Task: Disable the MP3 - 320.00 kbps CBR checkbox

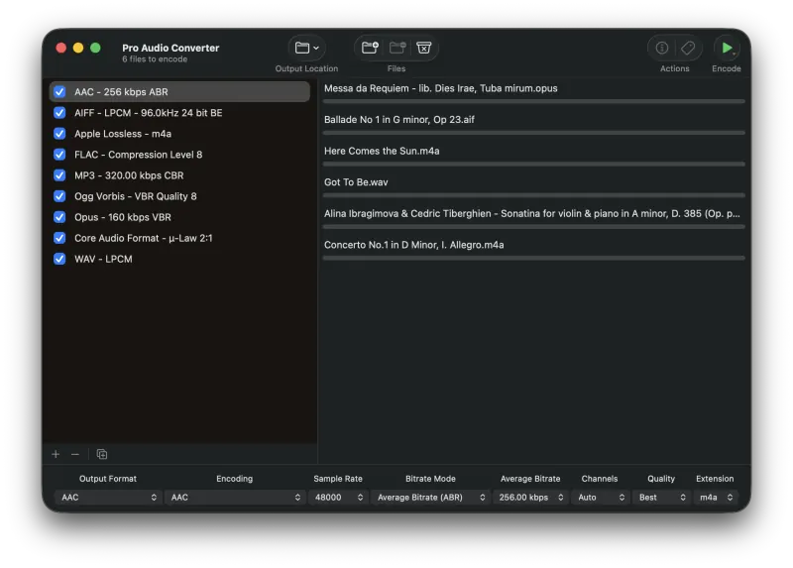Action: (x=59, y=175)
